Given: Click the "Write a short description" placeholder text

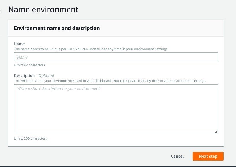Looking at the screenshot, I should (58, 89).
